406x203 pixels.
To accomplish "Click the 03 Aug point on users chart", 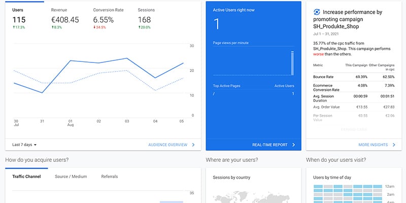I will coord(127,58).
